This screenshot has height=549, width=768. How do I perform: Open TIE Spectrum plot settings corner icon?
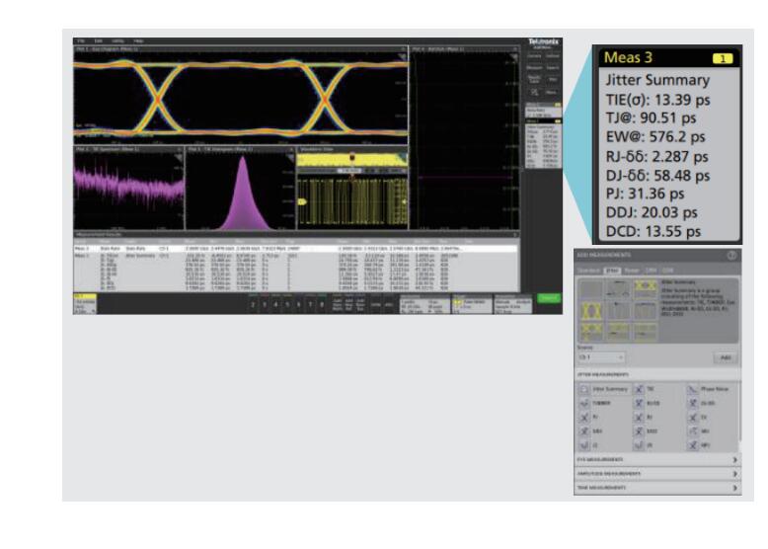[x=179, y=157]
